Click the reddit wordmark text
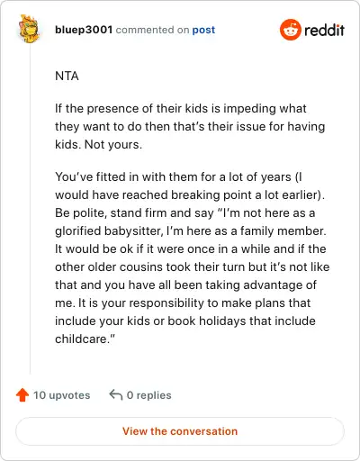 pos(324,30)
